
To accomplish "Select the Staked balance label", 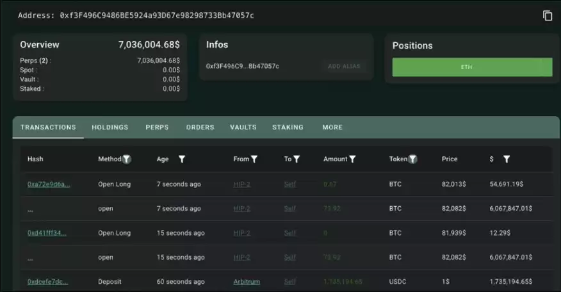I will [x=32, y=89].
